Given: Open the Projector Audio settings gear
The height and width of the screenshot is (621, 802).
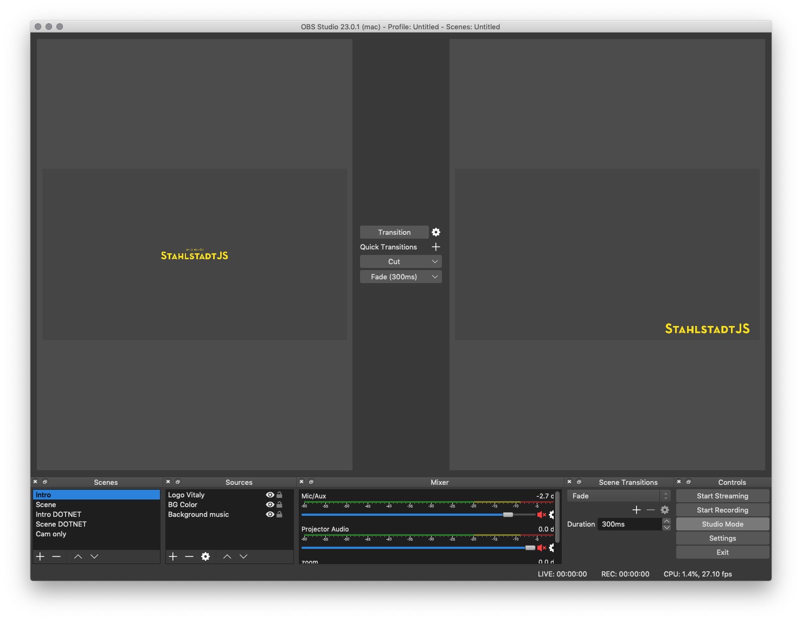Looking at the screenshot, I should pos(551,548).
